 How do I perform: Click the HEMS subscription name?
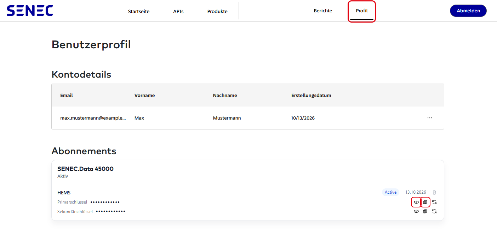tap(64, 193)
